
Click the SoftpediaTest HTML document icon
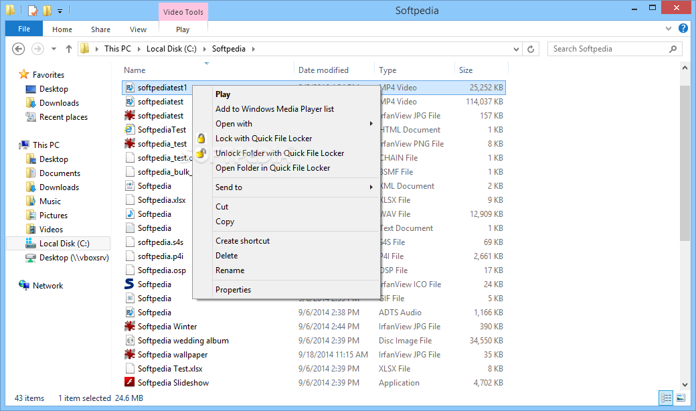pyautogui.click(x=130, y=130)
